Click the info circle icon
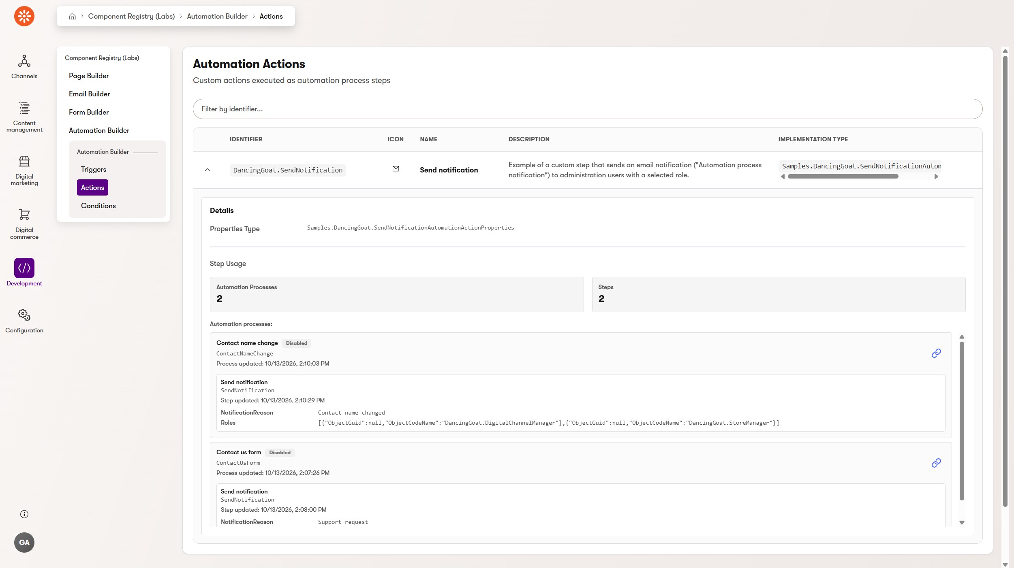The height and width of the screenshot is (568, 1014). [24, 514]
